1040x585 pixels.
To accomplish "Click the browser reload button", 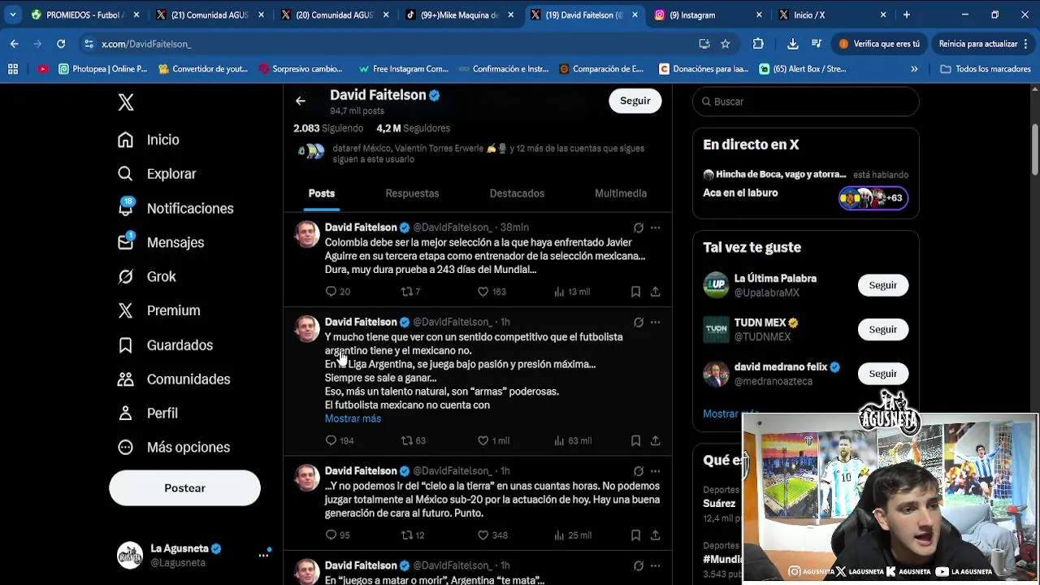I will pyautogui.click(x=61, y=44).
